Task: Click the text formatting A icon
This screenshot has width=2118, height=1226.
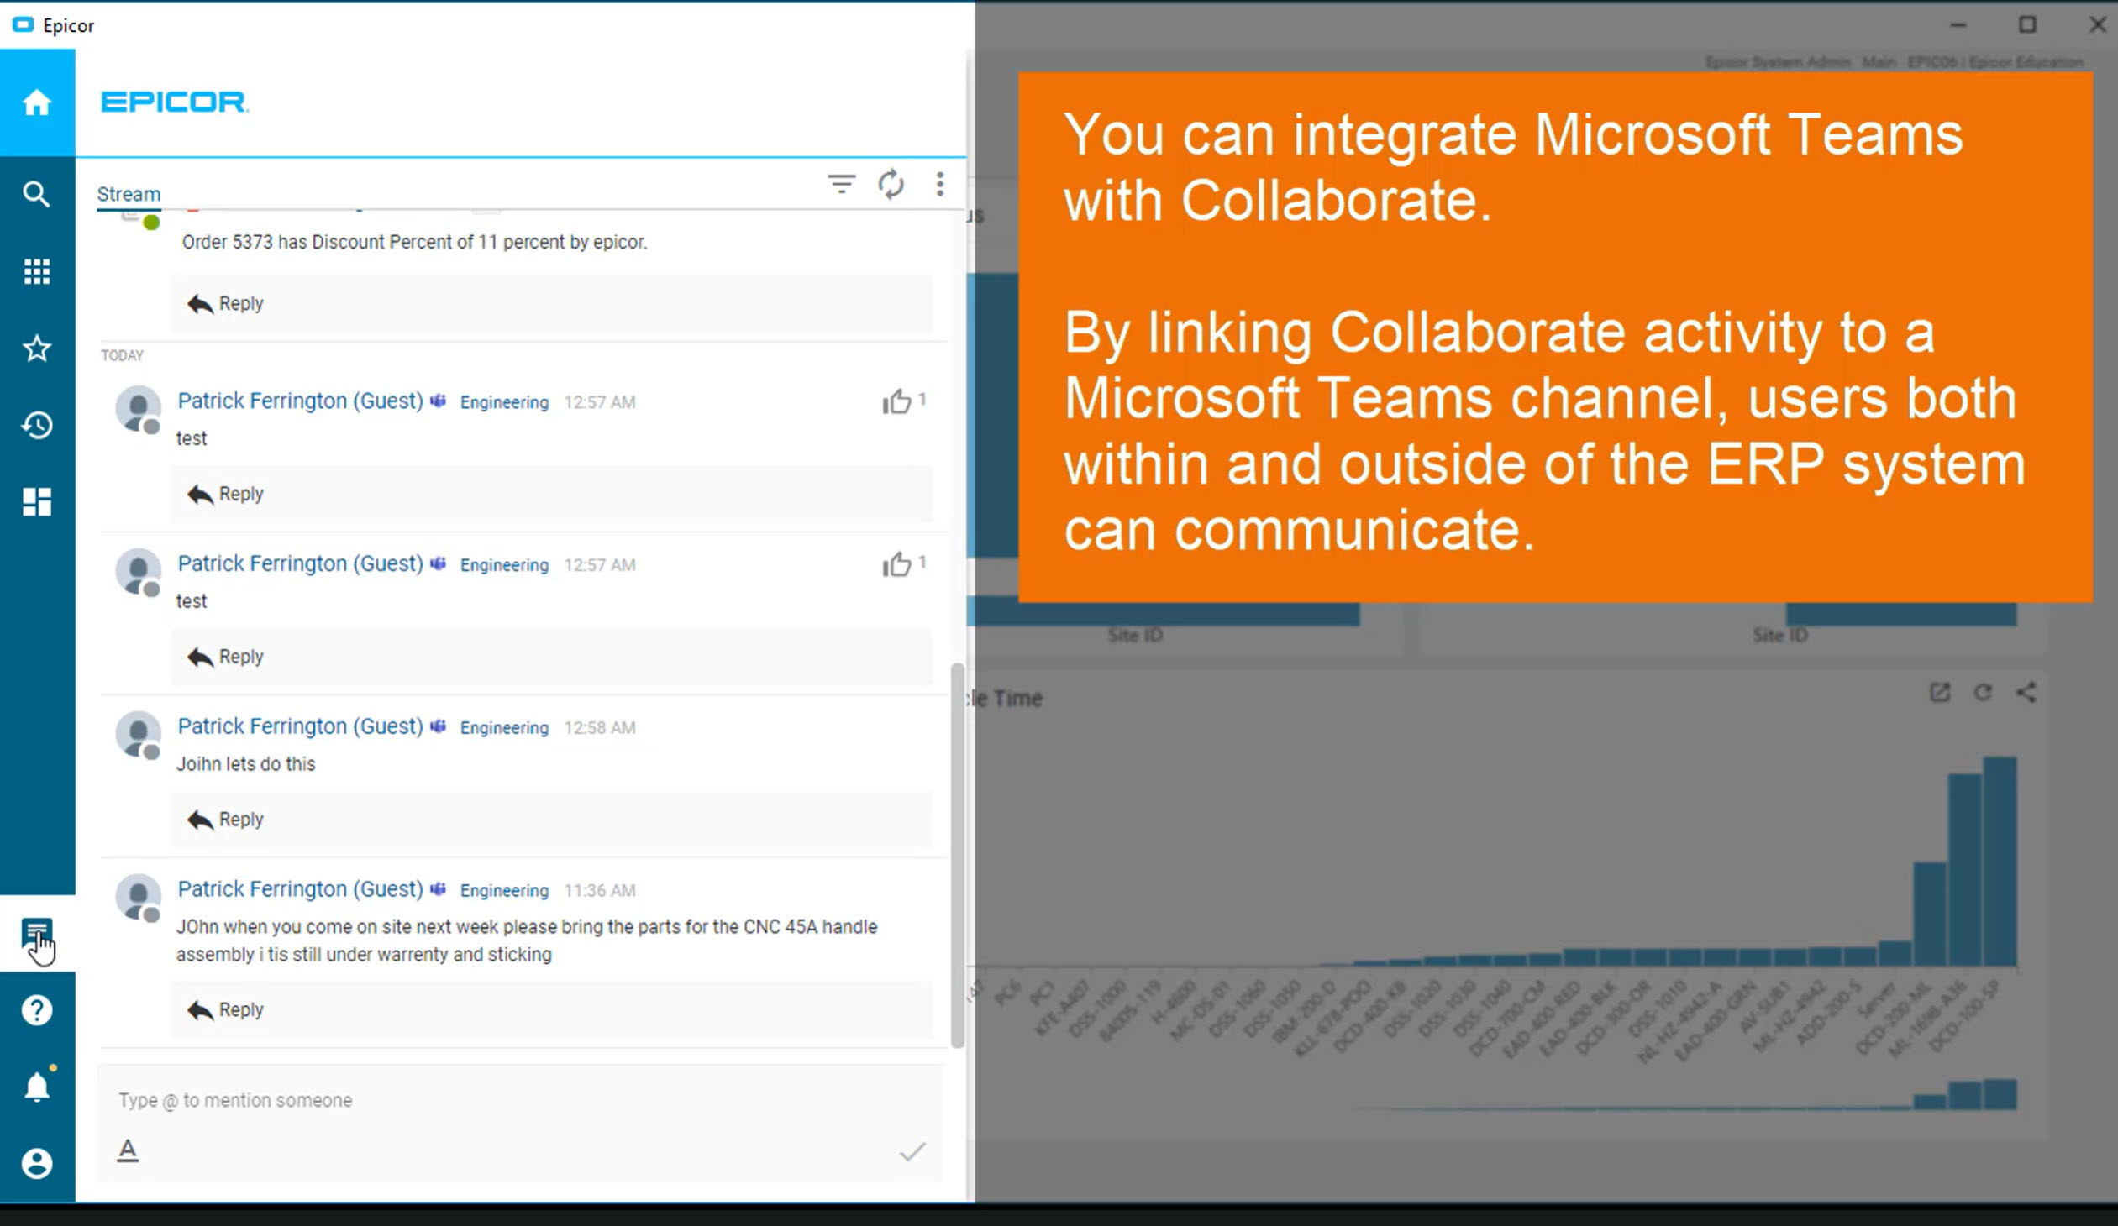Action: [x=128, y=1150]
